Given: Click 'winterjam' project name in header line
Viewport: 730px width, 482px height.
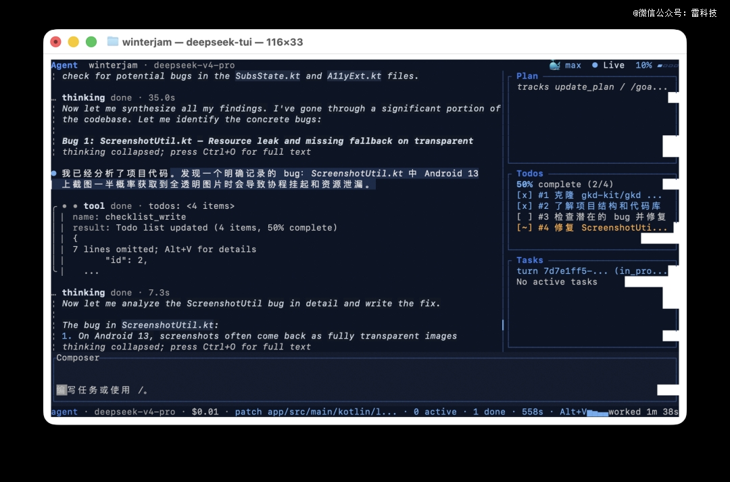Looking at the screenshot, I should coord(113,65).
